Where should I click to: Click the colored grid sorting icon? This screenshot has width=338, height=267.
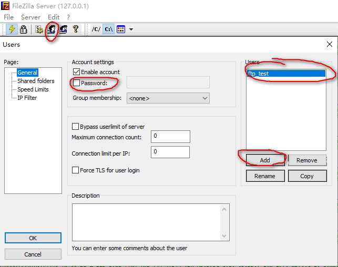point(121,29)
